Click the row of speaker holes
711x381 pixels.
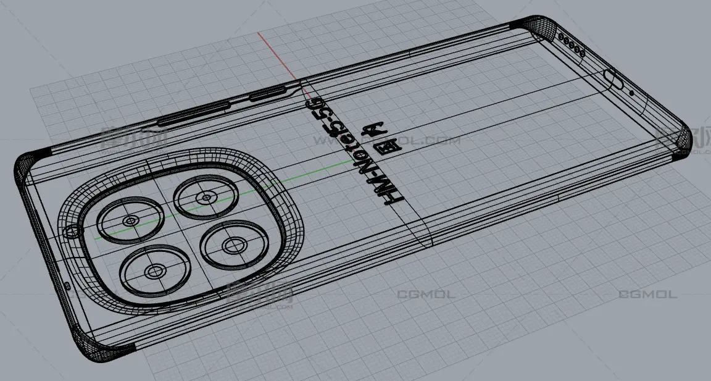click(x=572, y=44)
